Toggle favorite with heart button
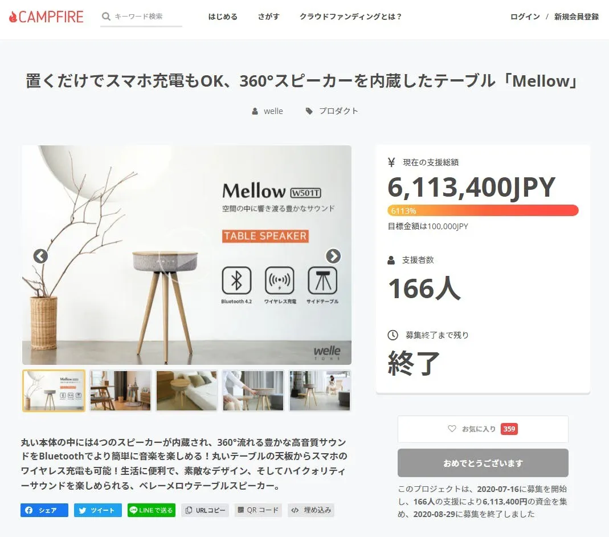Image resolution: width=609 pixels, height=537 pixels. click(x=483, y=429)
